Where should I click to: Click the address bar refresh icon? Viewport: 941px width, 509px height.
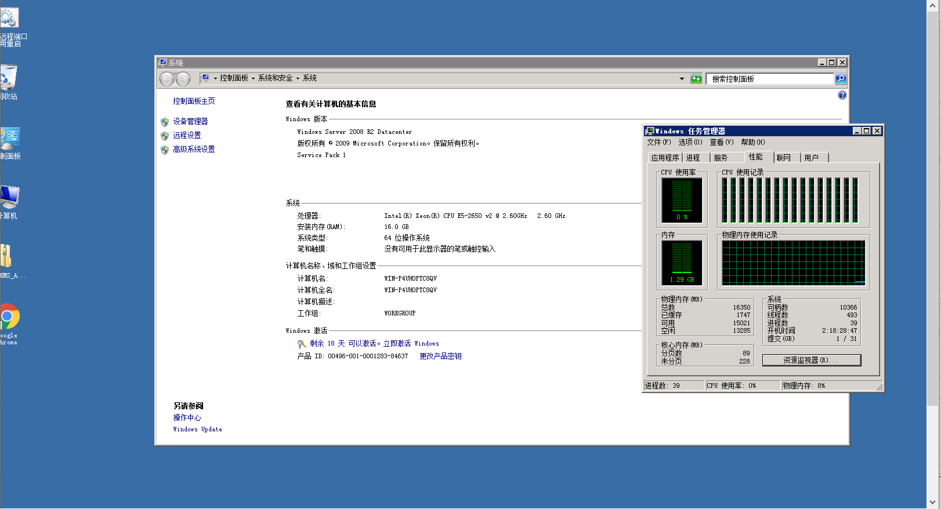pyautogui.click(x=696, y=79)
